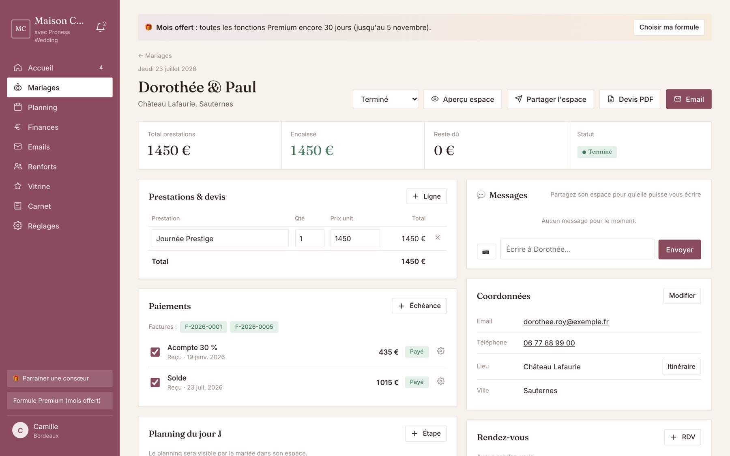The height and width of the screenshot is (456, 730).
Task: Click the Écrire à Dorothée message field
Action: [577, 249]
